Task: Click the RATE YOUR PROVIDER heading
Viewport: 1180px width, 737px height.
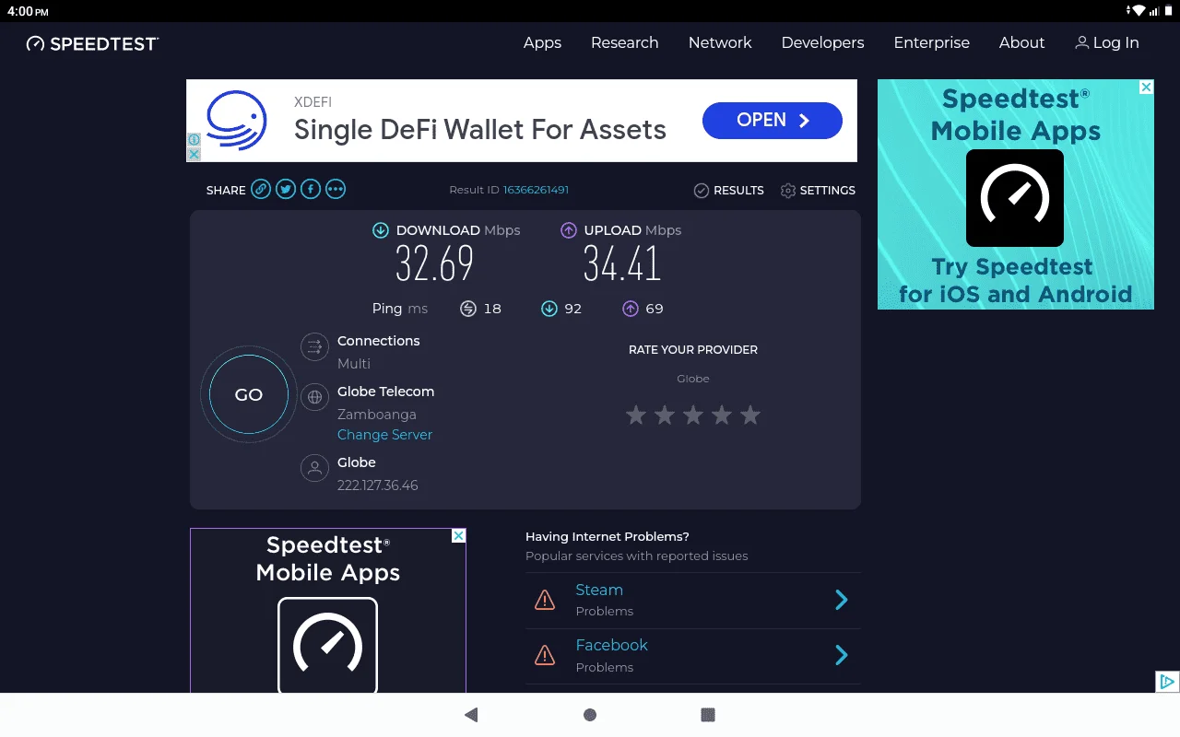Action: click(x=693, y=350)
